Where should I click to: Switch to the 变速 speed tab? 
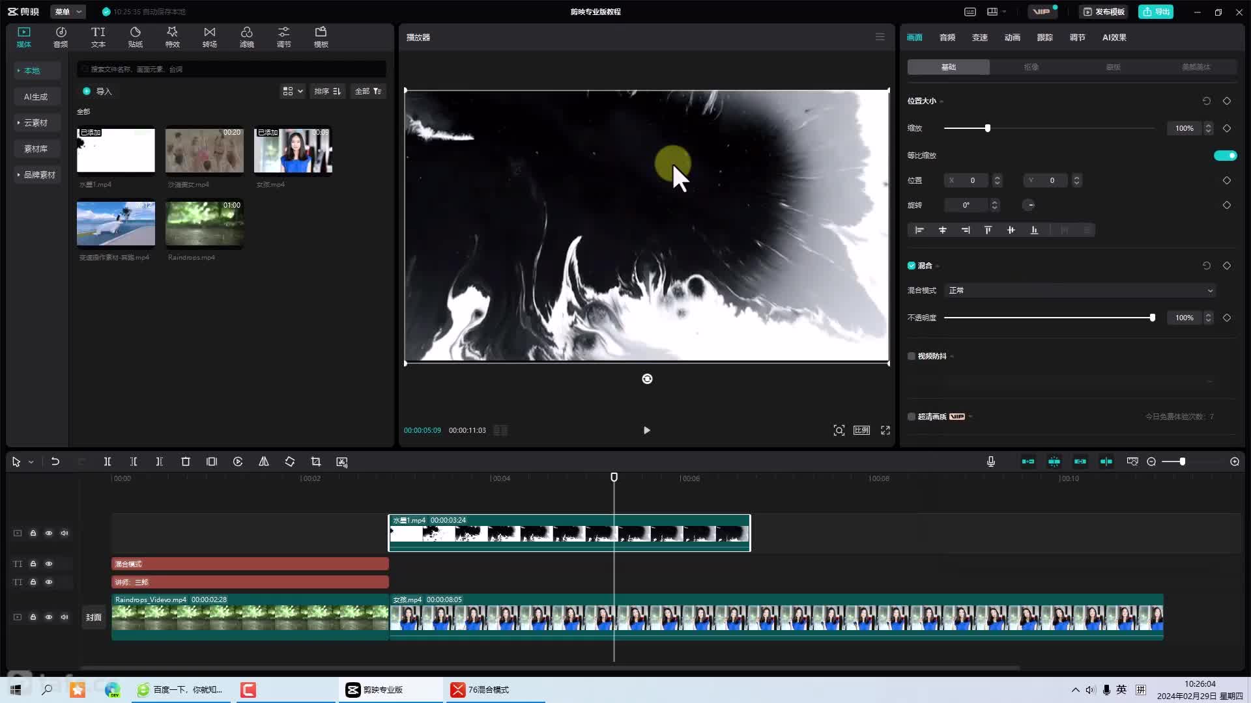[979, 37]
